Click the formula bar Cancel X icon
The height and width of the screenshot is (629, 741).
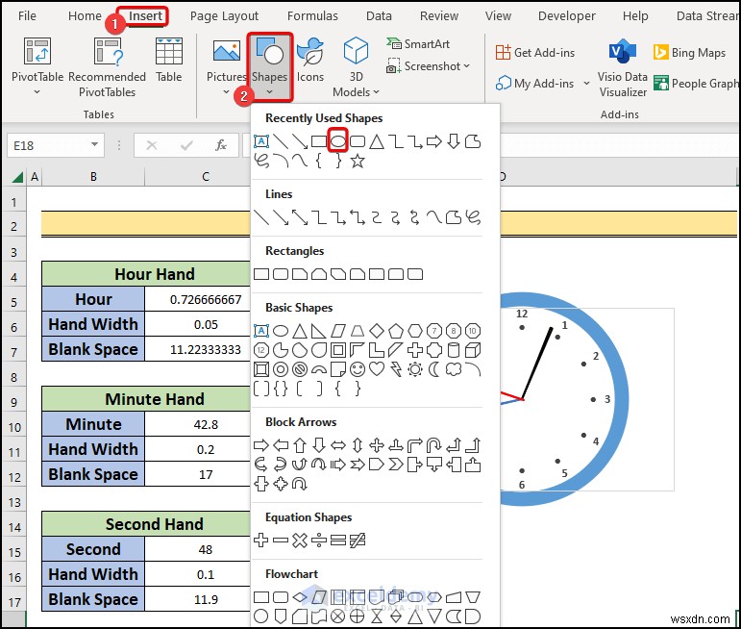tap(152, 145)
